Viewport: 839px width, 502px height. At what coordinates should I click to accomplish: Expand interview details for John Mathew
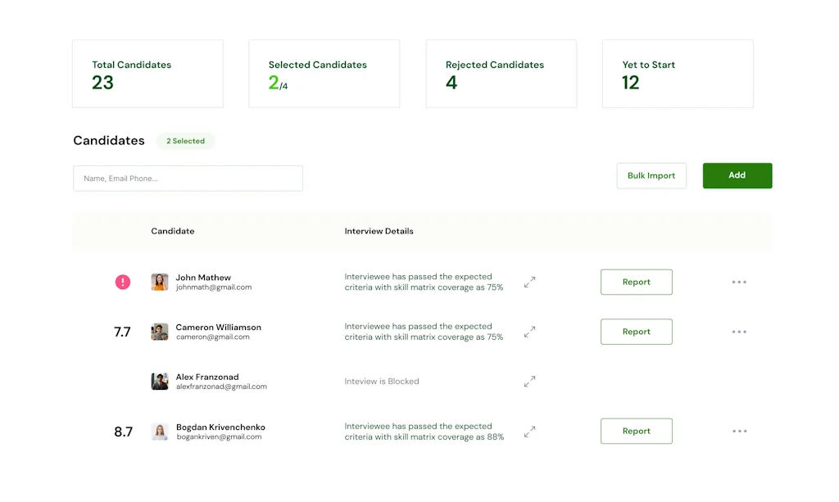530,282
